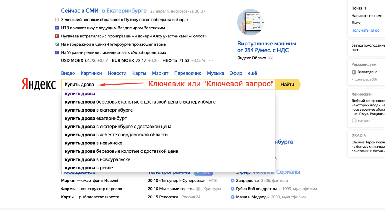Open Виртуальные машины от 254 ₽ ad link
385x210 pixels.
267,47
